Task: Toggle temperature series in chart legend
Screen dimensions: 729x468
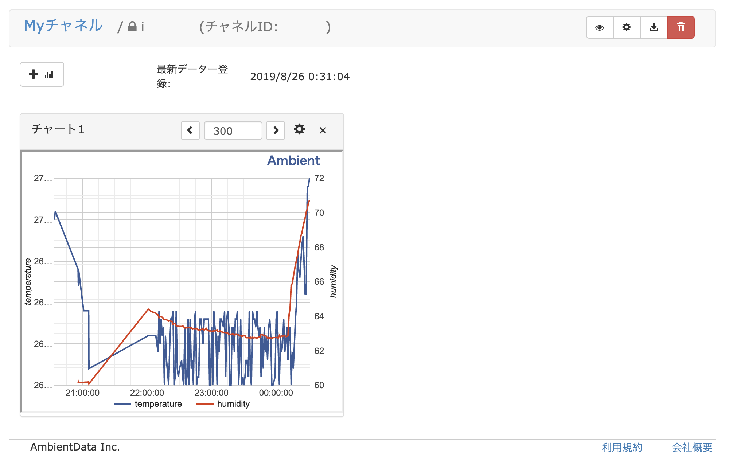Action: (x=158, y=404)
